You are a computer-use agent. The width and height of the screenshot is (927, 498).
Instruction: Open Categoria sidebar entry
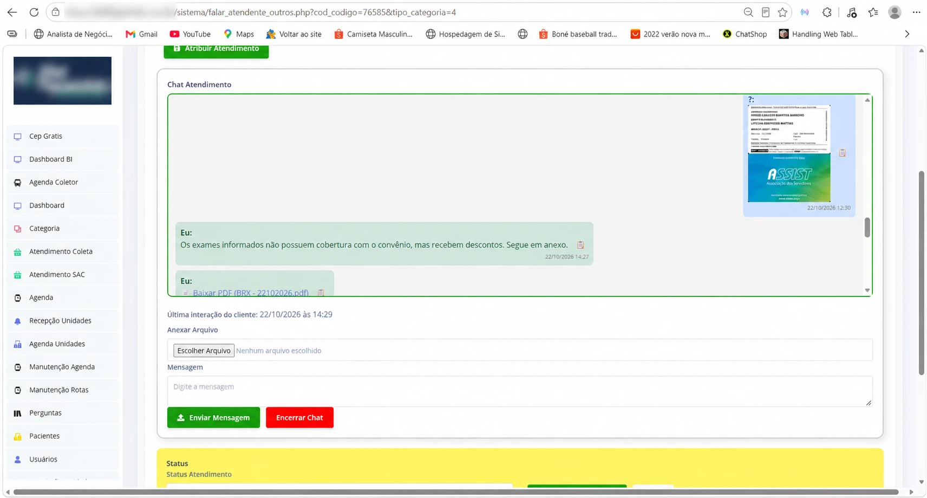click(63, 228)
